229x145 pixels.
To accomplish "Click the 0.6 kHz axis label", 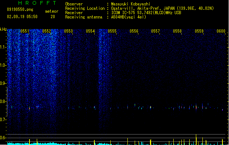I will coord(3,138).
